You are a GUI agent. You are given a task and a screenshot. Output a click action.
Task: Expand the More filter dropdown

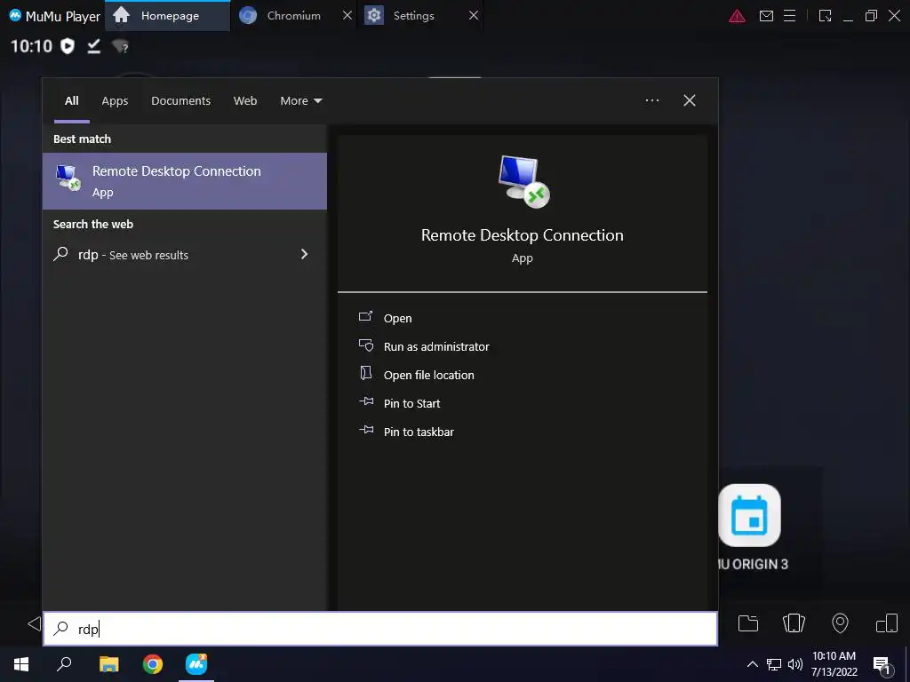pos(300,101)
